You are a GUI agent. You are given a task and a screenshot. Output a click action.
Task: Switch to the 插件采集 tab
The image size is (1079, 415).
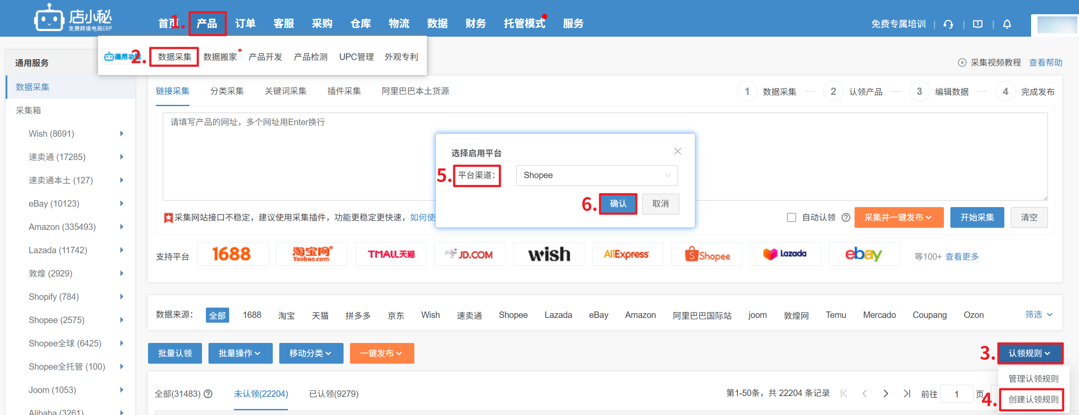coord(344,91)
